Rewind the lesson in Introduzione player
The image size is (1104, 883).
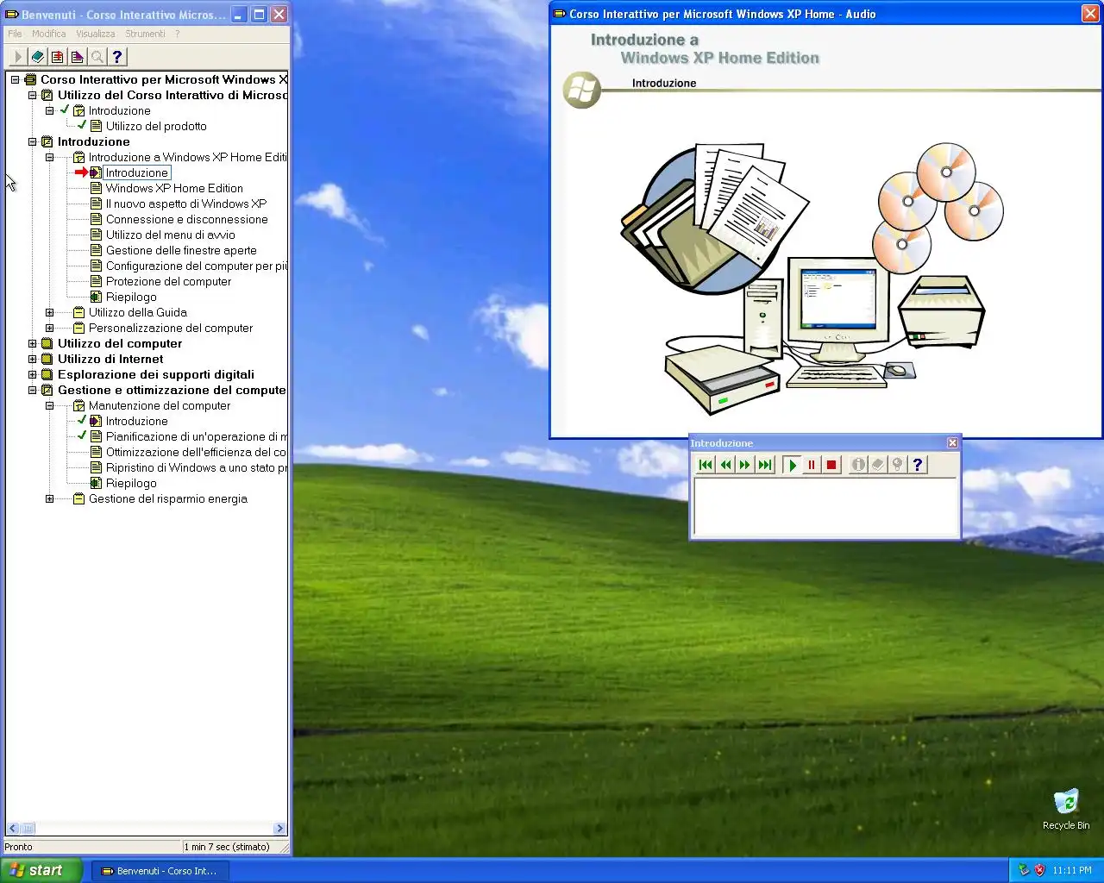[725, 465]
